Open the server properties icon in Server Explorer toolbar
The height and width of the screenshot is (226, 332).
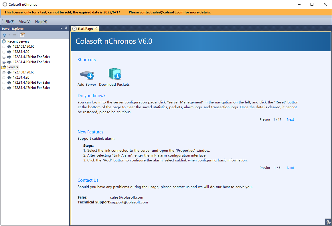click(x=22, y=35)
